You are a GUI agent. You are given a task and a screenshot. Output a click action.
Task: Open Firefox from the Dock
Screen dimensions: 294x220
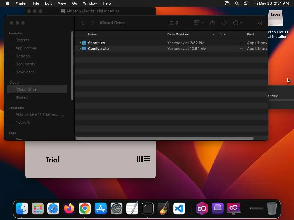pyautogui.click(x=69, y=208)
